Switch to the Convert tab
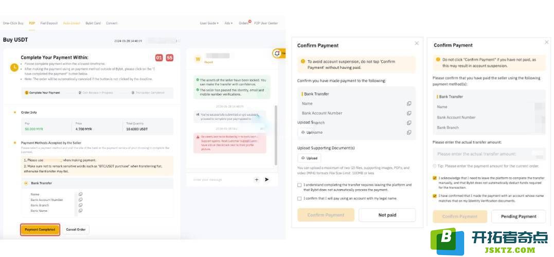This screenshot has height=257, width=554. point(112,23)
